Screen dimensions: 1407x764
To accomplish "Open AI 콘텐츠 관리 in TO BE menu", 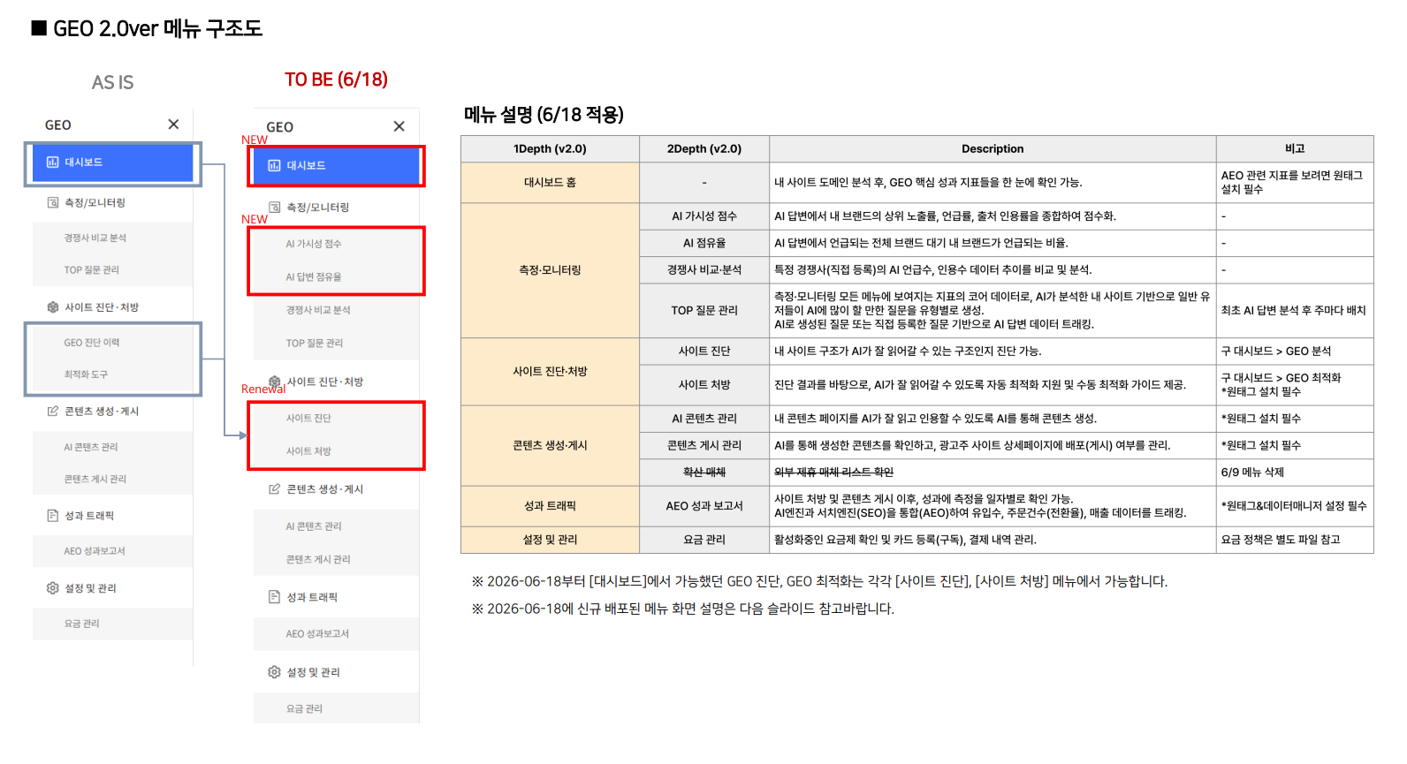I will pyautogui.click(x=313, y=526).
